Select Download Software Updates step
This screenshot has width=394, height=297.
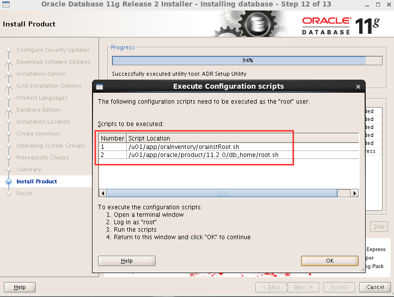(53, 62)
